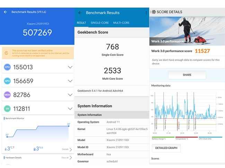The image size is (225, 168).
Task: Tap the Governor schedutil row
Action: (112, 161)
